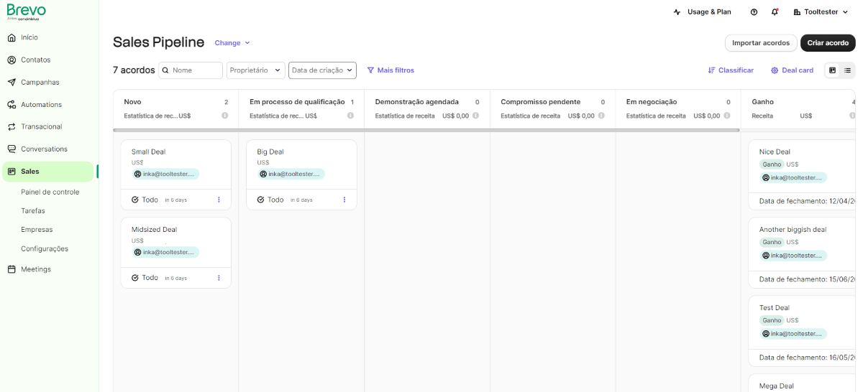Open three-dot menu on Small Deal
This screenshot has width=863, height=392.
tap(219, 200)
